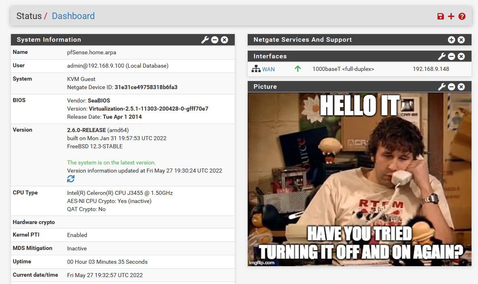Expand the Netgate Services And Support widget
This screenshot has height=284, width=478.
point(451,40)
